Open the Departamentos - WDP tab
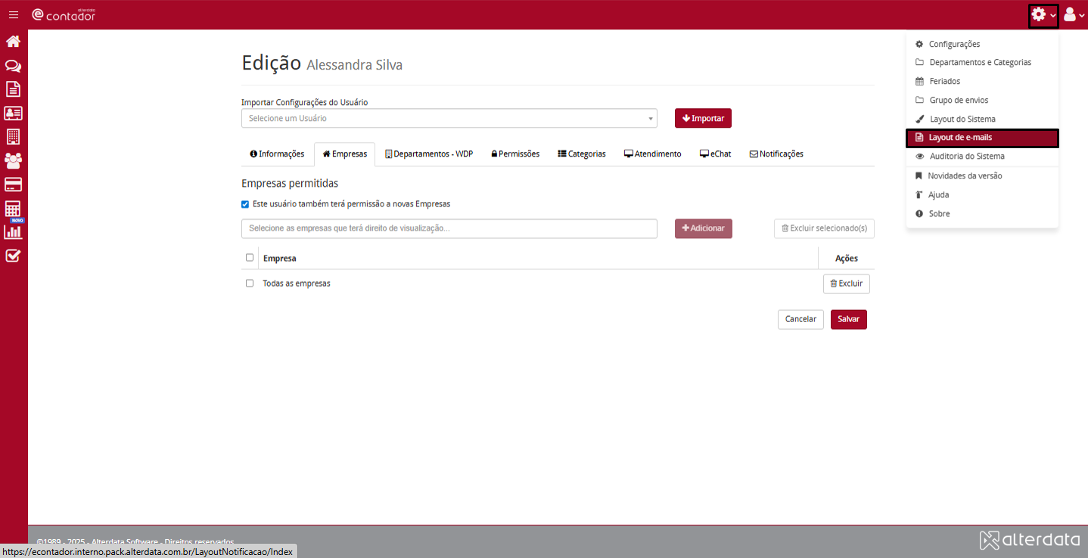 click(x=429, y=153)
